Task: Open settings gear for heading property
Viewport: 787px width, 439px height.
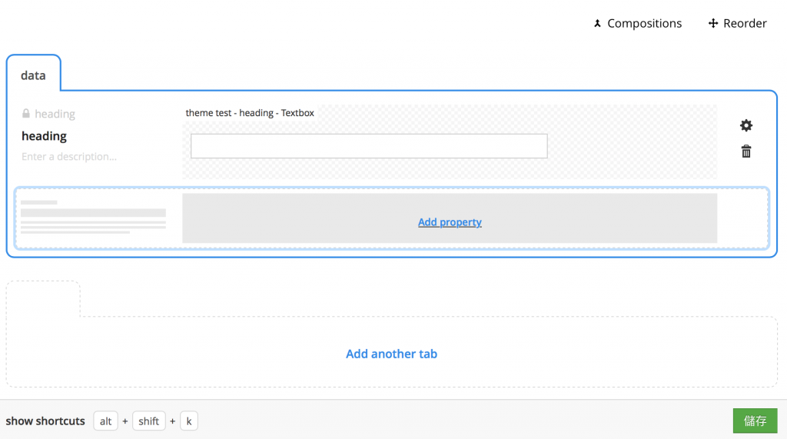Action: click(745, 125)
